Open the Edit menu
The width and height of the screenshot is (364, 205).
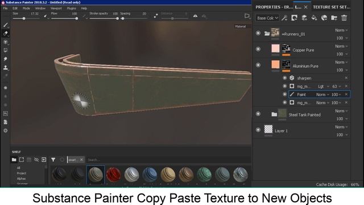pyautogui.click(x=15, y=8)
